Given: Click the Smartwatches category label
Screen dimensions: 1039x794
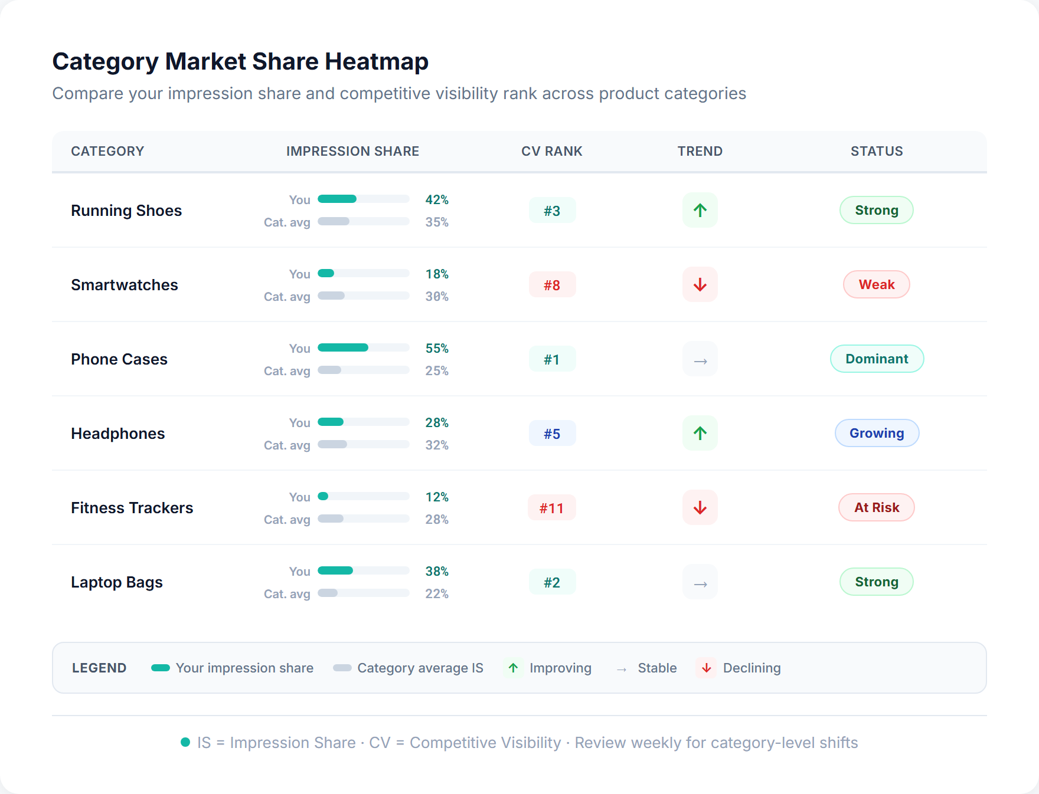Looking at the screenshot, I should coord(124,284).
